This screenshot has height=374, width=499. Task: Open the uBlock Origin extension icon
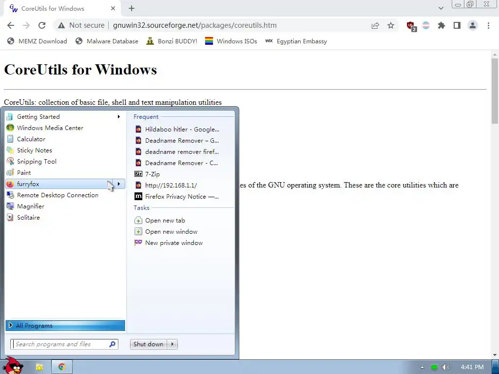(x=411, y=26)
